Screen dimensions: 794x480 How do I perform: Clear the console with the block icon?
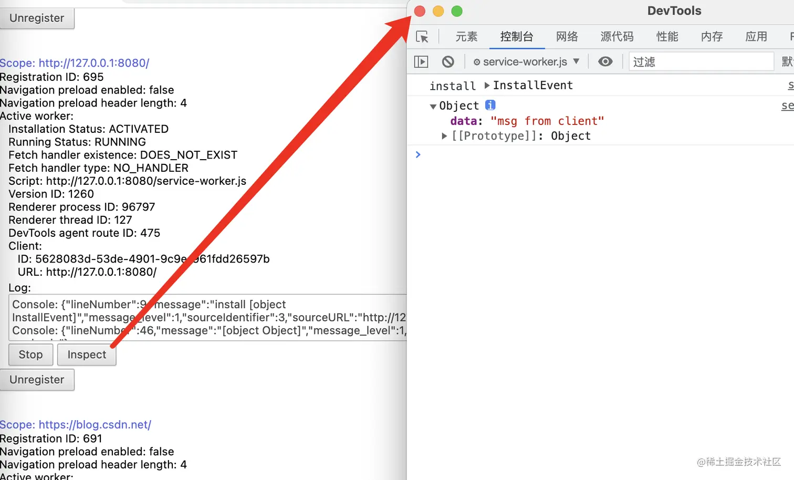pyautogui.click(x=448, y=62)
